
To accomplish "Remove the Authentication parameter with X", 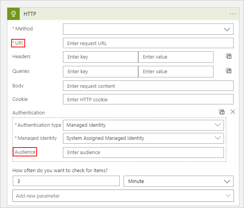I will [x=233, y=112].
